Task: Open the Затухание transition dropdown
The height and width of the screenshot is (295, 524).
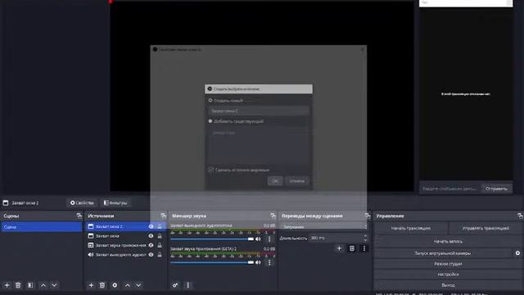Action: [x=323, y=226]
